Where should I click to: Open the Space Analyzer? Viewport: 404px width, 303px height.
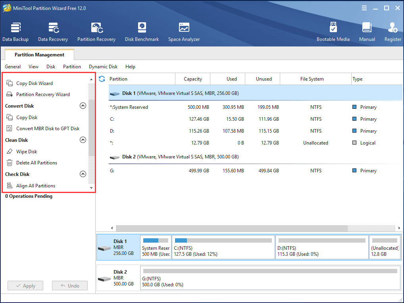click(x=184, y=32)
